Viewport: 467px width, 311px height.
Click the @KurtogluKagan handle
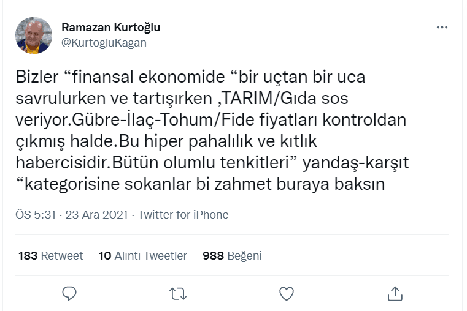[x=104, y=43]
